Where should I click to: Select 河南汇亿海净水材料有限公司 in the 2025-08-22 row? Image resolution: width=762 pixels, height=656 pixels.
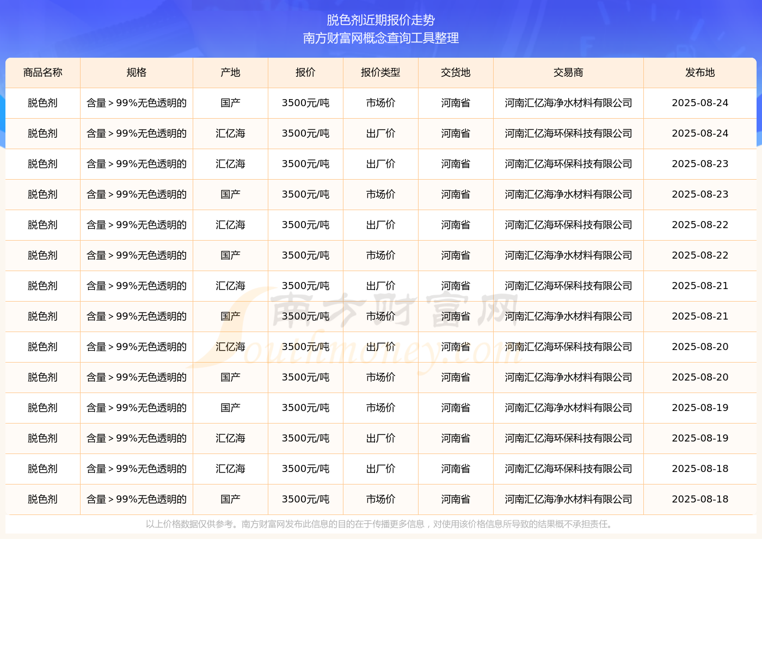(568, 255)
